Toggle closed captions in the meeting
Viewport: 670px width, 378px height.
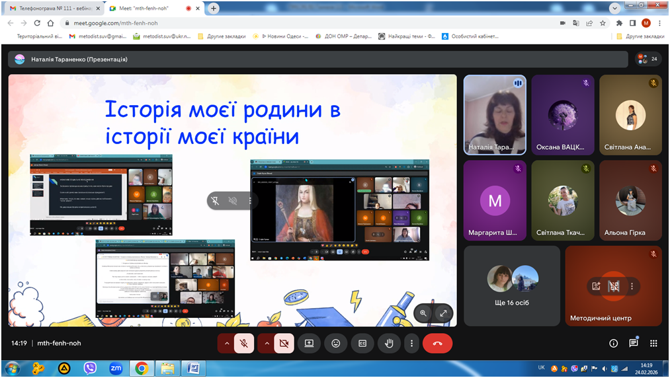pos(362,343)
